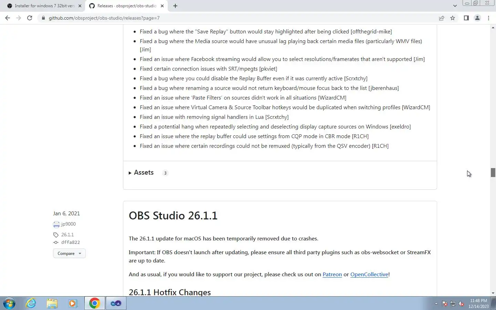
Task: Click the tag icon beside 26.1.1
Action: (56, 235)
